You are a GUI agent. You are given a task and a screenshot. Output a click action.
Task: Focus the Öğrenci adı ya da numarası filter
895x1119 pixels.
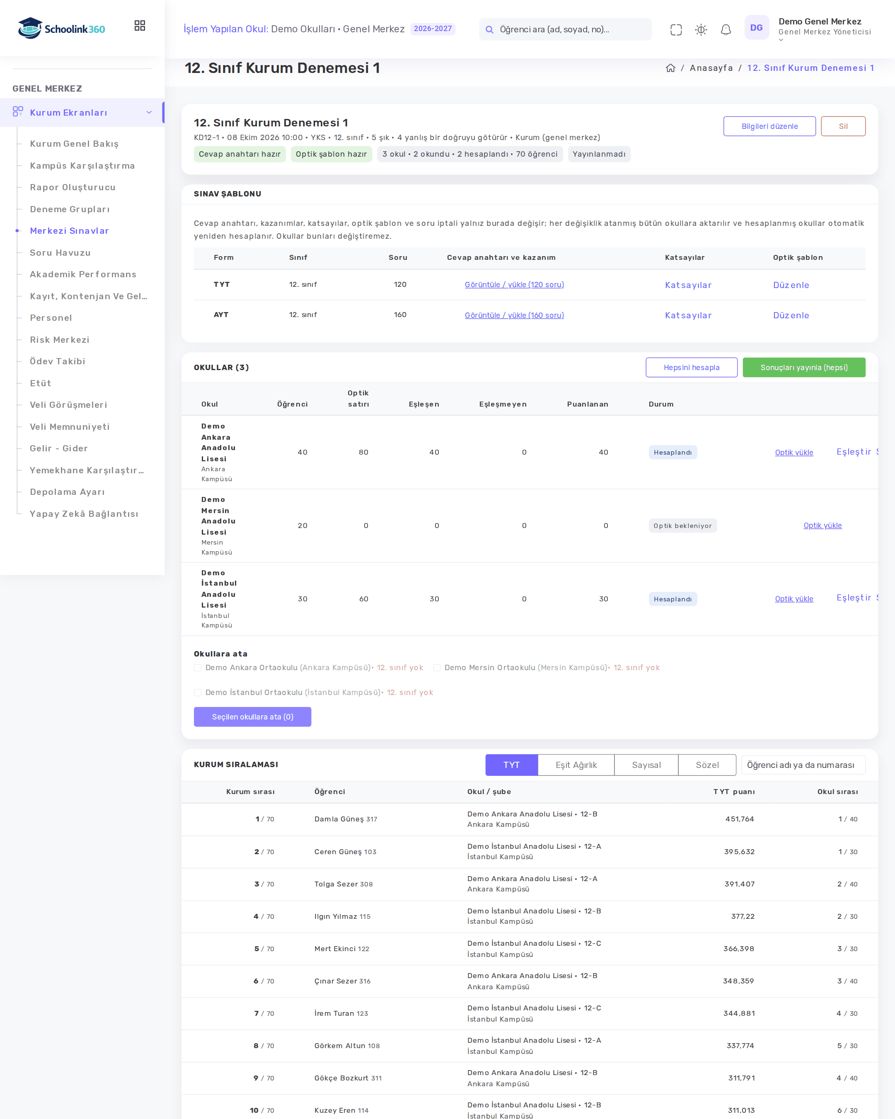803,765
